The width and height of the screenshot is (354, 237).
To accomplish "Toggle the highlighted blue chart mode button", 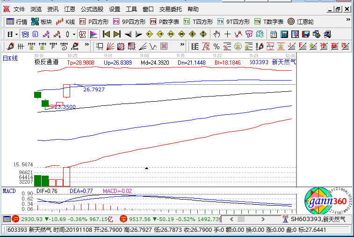I will [25, 34].
